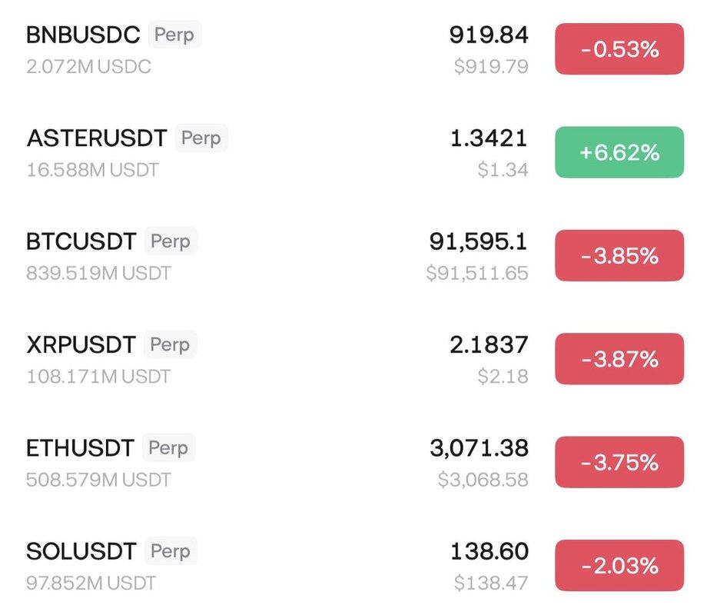Image resolution: width=710 pixels, height=615 pixels.
Task: Tap the -2.03% change badge
Action: (x=619, y=565)
